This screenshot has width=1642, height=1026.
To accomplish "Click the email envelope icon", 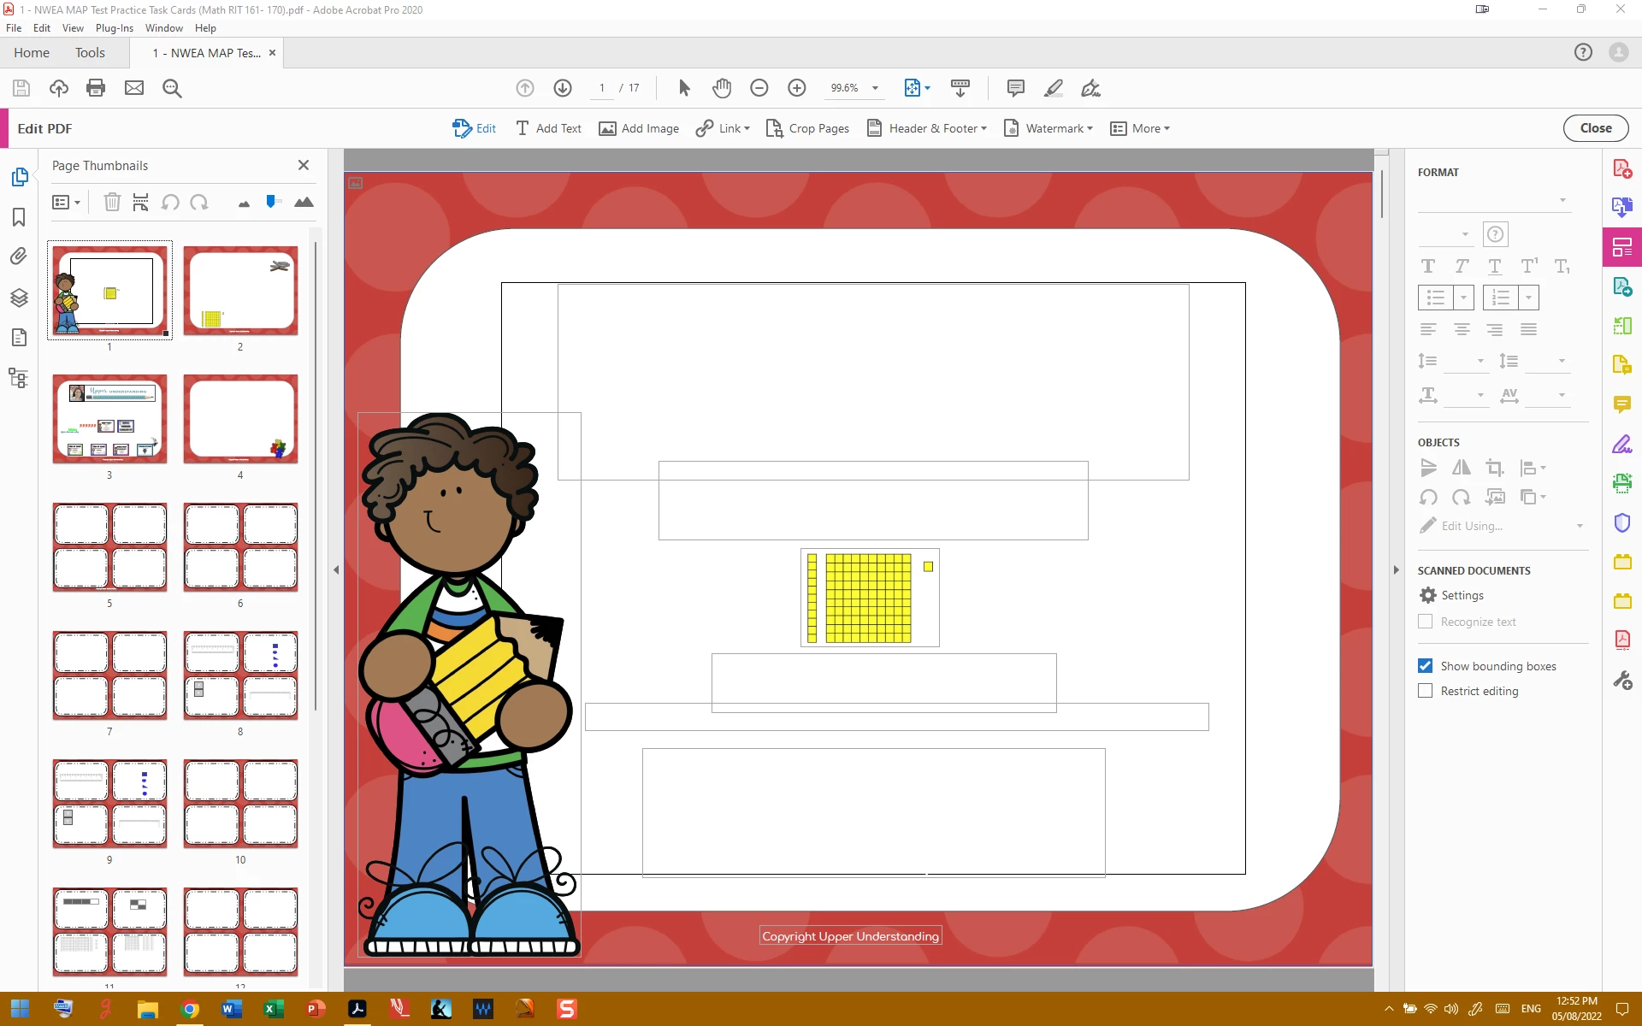I will (134, 88).
